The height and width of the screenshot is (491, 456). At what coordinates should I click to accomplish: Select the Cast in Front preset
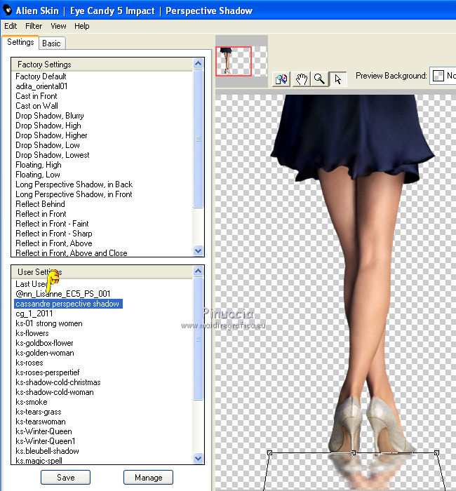click(36, 96)
